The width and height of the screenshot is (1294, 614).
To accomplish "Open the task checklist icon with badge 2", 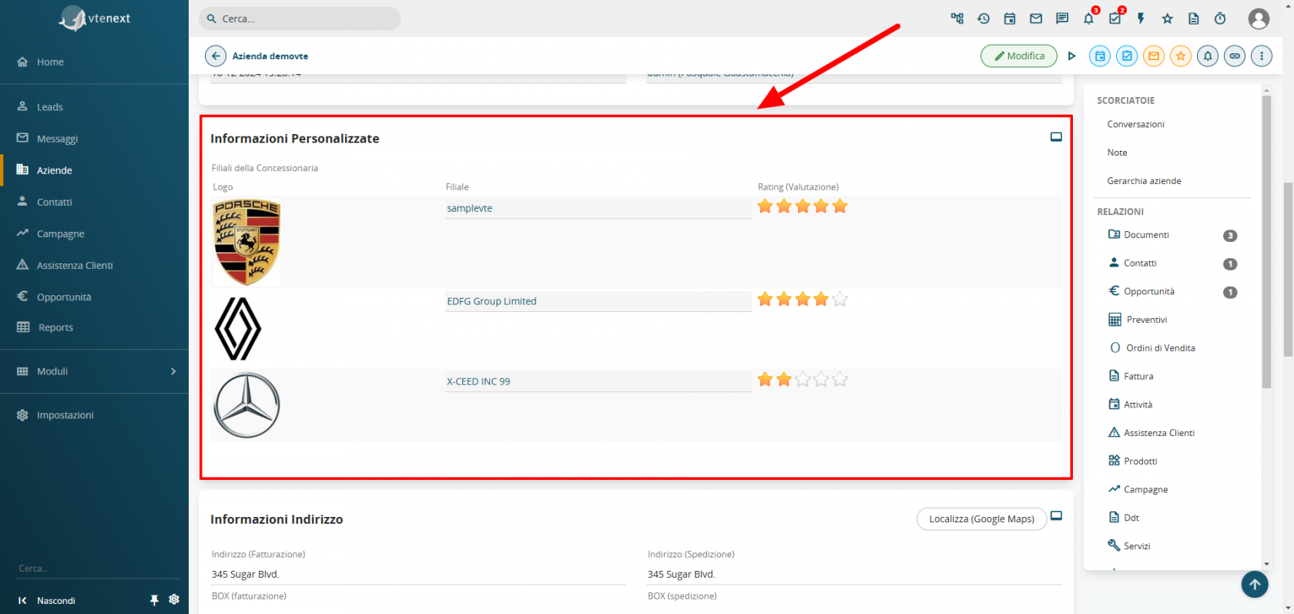I will click(x=1116, y=17).
